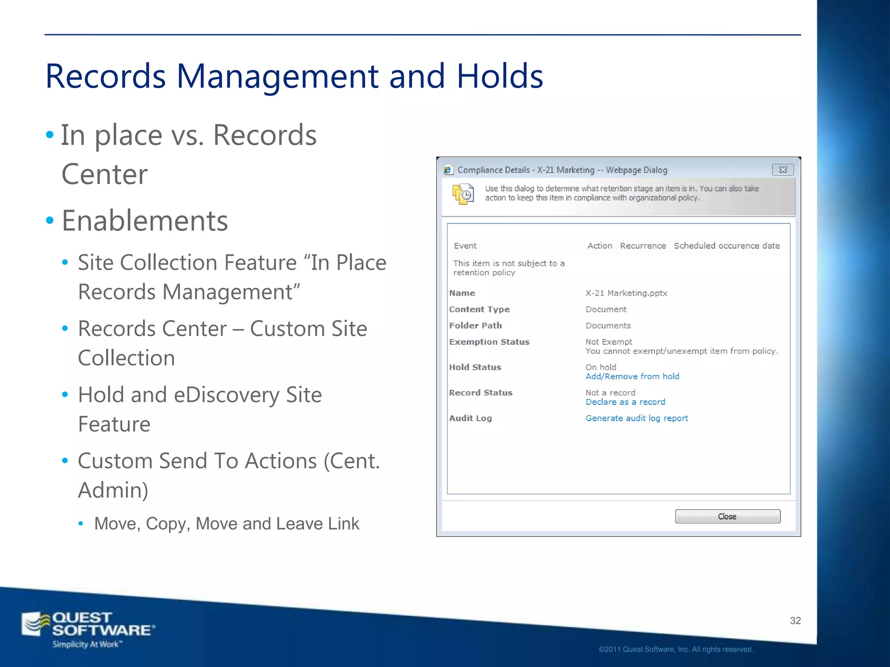This screenshot has height=667, width=890.
Task: Click the Hold and eDiscovery Site Feature bullet
Action: (200, 409)
